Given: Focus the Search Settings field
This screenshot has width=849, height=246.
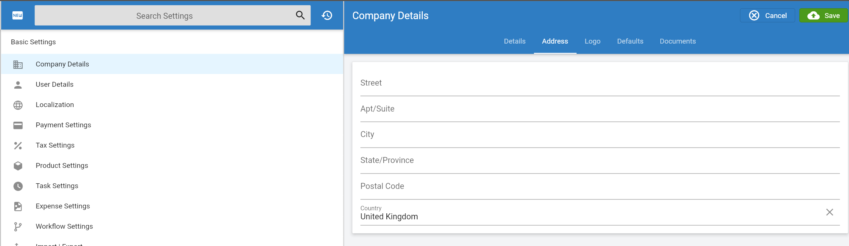Looking at the screenshot, I should (x=164, y=16).
